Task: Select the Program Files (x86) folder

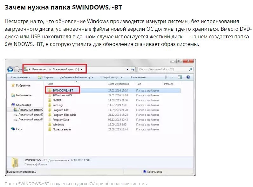Action: tap(64, 115)
